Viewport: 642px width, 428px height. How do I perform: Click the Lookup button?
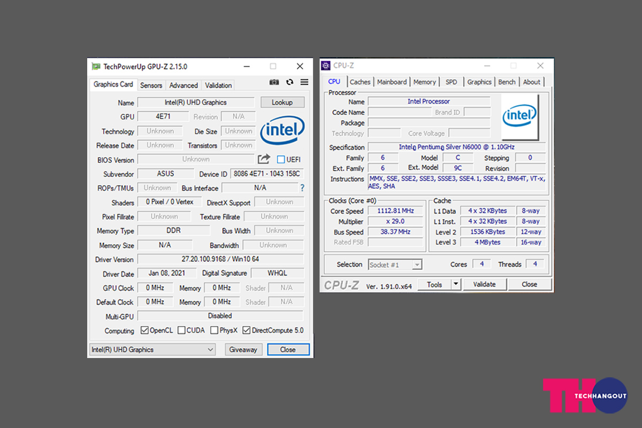[x=282, y=102]
